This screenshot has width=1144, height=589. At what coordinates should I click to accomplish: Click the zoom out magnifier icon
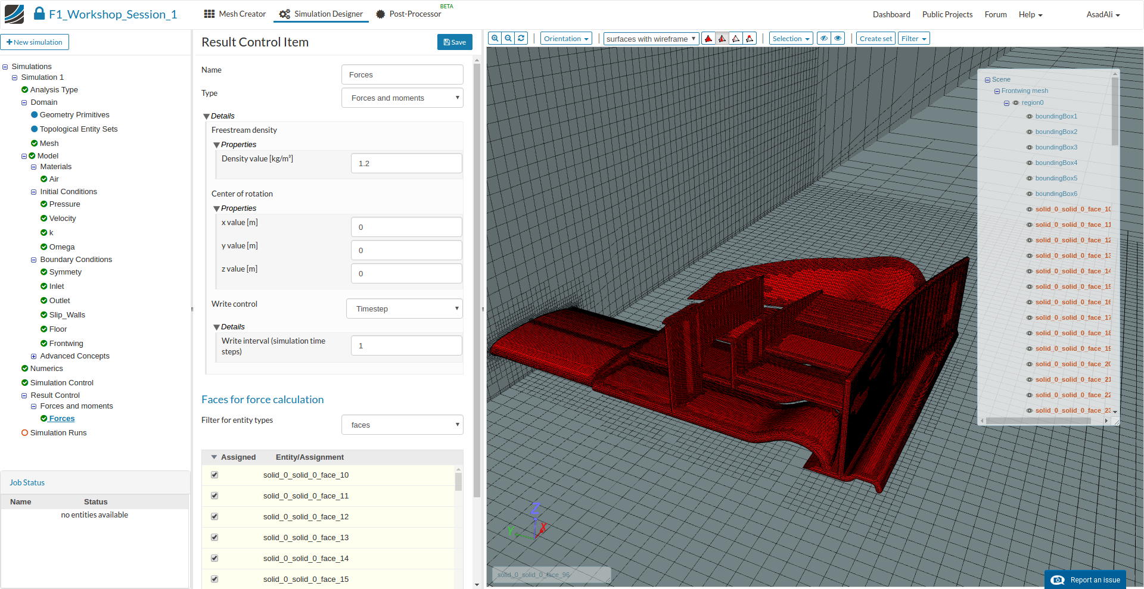tap(508, 38)
